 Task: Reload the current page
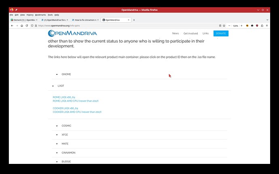pyautogui.click(x=27, y=25)
